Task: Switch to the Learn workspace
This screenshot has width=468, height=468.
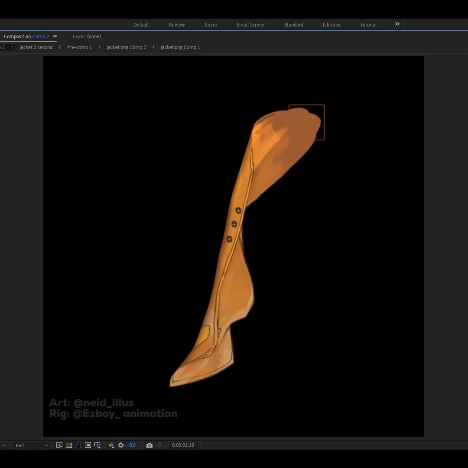Action: point(211,25)
